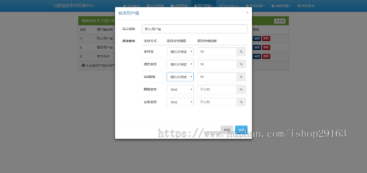Click the 选择支付通道 column header

(x=176, y=41)
